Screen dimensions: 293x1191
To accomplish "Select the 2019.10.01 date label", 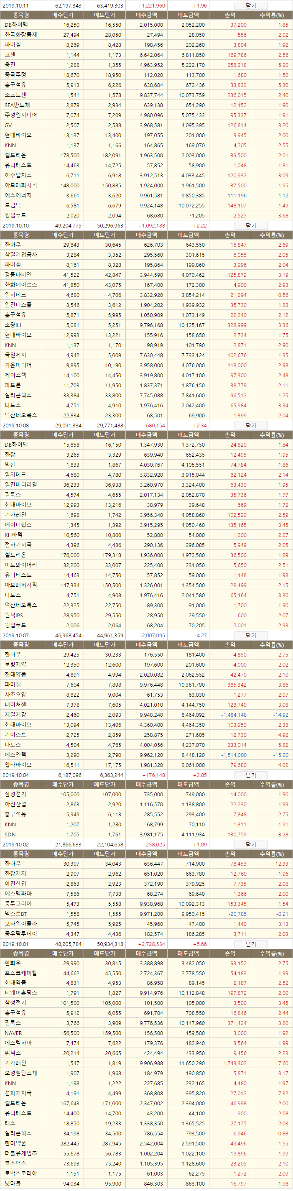I will tap(15, 944).
